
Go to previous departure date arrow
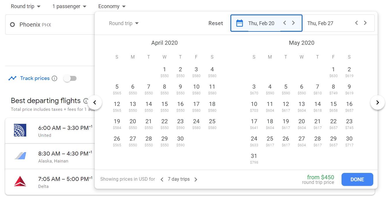285,23
